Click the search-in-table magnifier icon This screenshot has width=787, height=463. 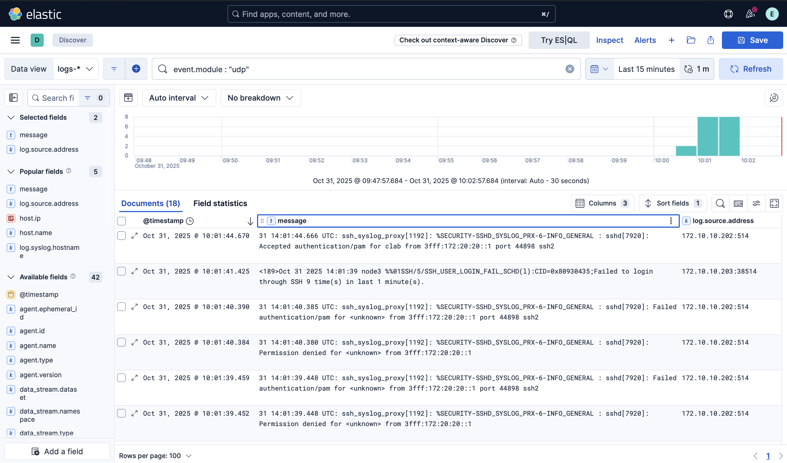720,203
